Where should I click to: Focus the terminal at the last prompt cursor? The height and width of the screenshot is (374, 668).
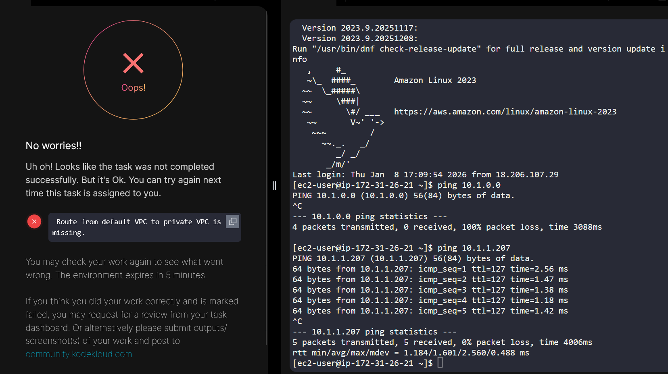pyautogui.click(x=440, y=363)
